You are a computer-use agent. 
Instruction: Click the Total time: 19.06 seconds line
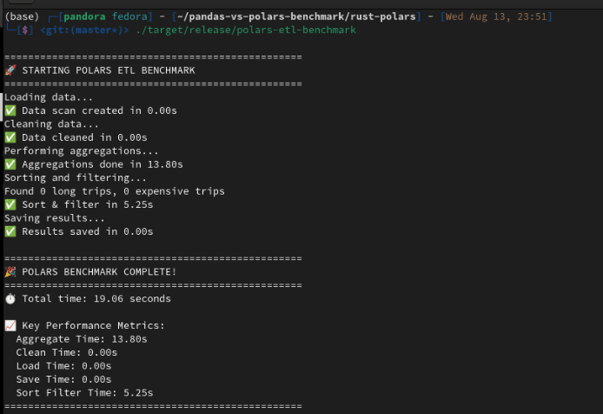(x=96, y=298)
